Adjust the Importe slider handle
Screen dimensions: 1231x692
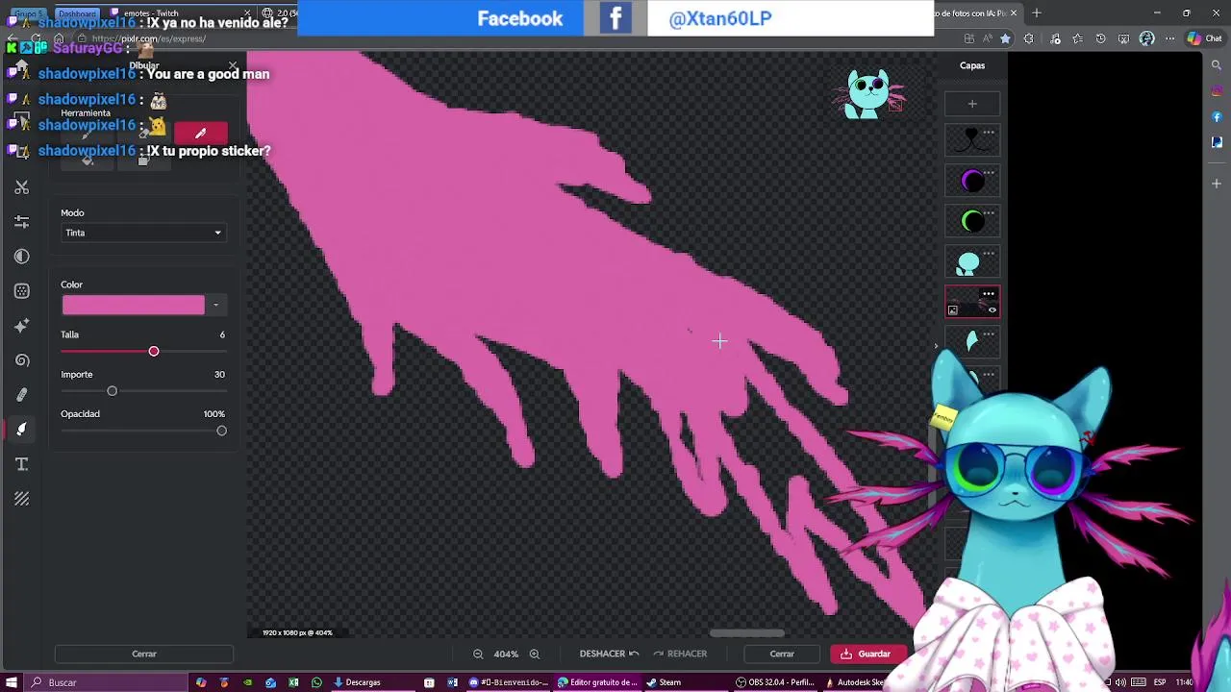(x=112, y=391)
